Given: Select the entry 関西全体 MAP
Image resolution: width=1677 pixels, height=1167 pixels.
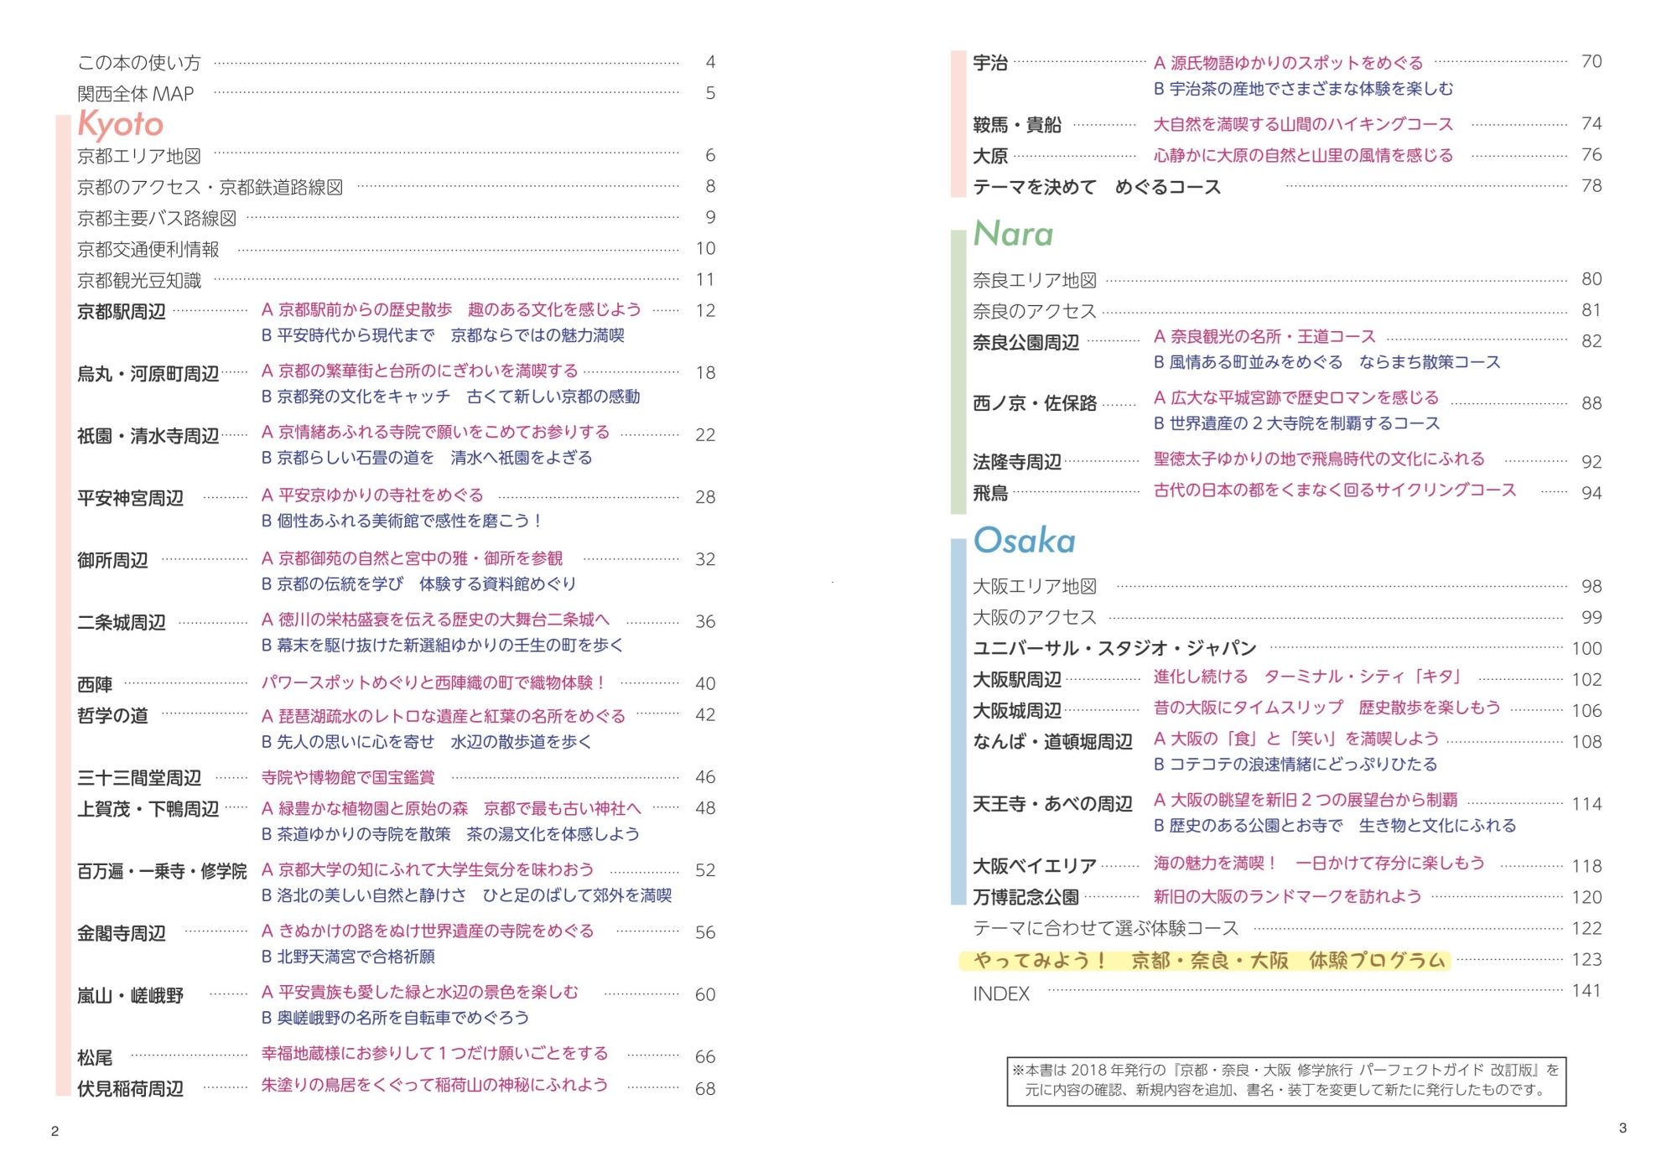Looking at the screenshot, I should tap(136, 94).
